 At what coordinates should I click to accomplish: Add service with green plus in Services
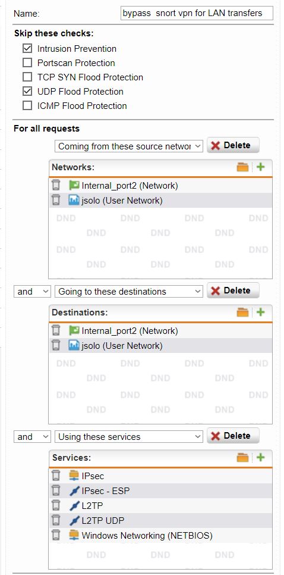[x=261, y=458]
